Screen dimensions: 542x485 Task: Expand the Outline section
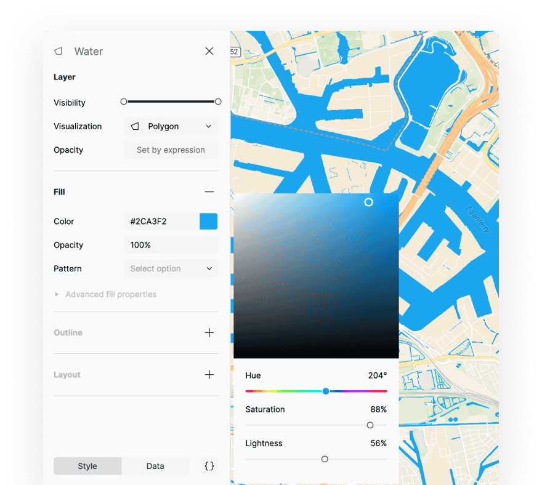pos(209,332)
